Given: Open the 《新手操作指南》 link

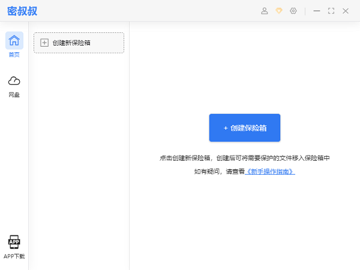Looking at the screenshot, I should (x=269, y=172).
